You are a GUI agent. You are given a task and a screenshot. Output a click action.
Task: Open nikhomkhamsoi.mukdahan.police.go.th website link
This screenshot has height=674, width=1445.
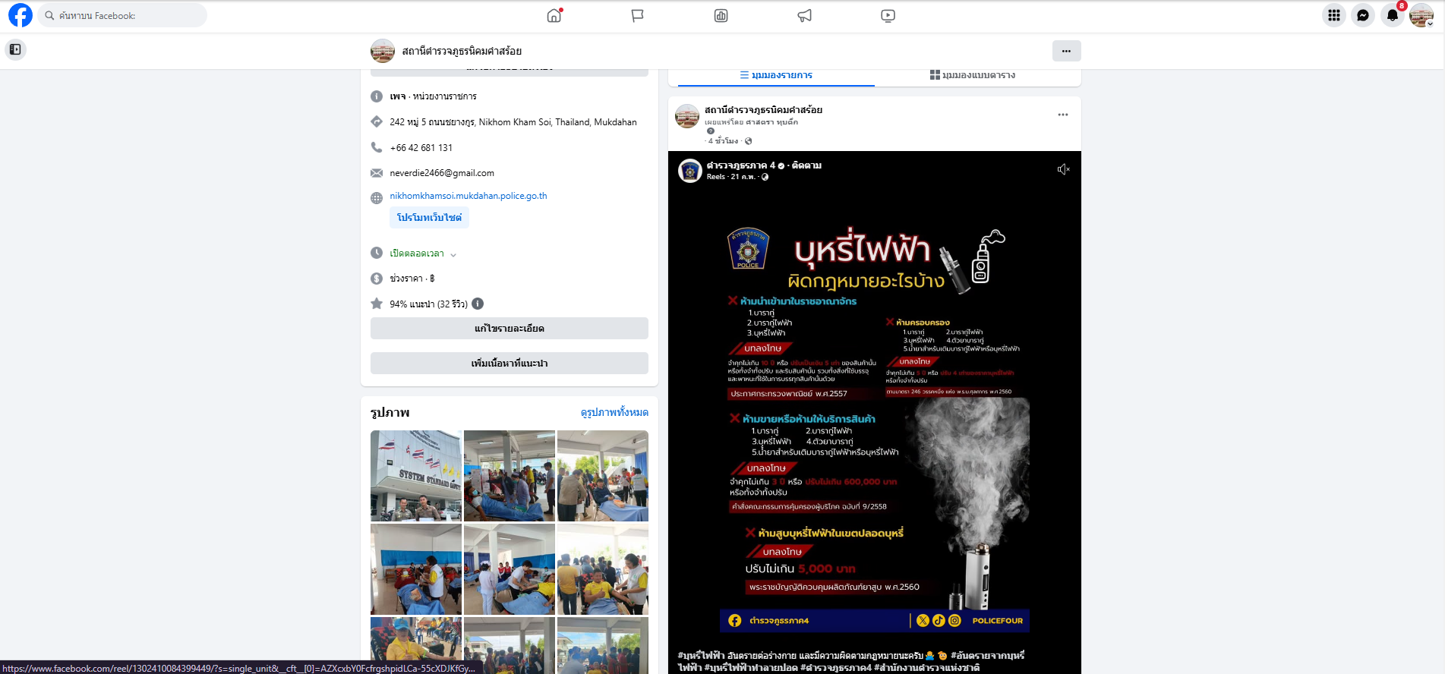(468, 196)
